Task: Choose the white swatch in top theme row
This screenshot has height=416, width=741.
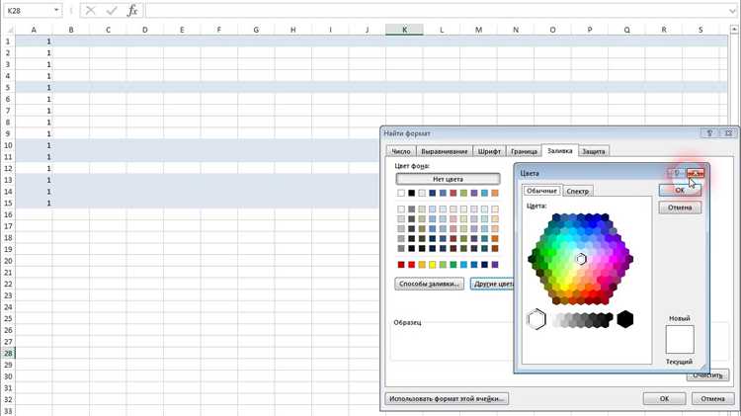Action: pos(401,193)
